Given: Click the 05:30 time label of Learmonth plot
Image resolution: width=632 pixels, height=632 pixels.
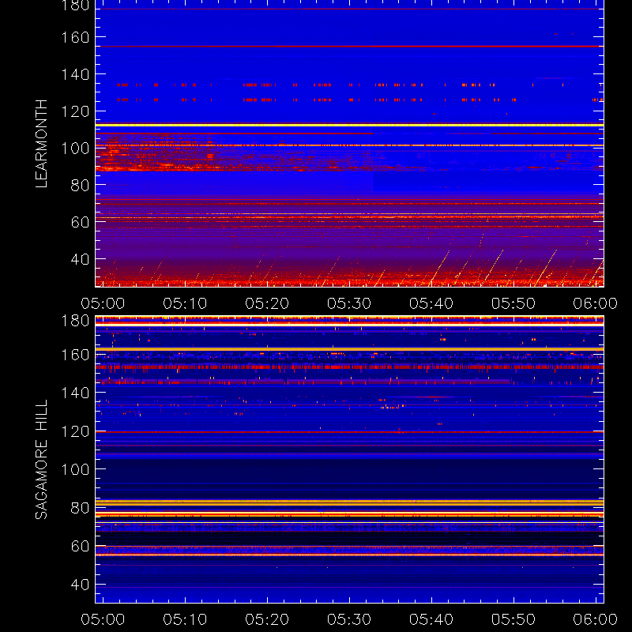Looking at the screenshot, I should coord(349,303).
